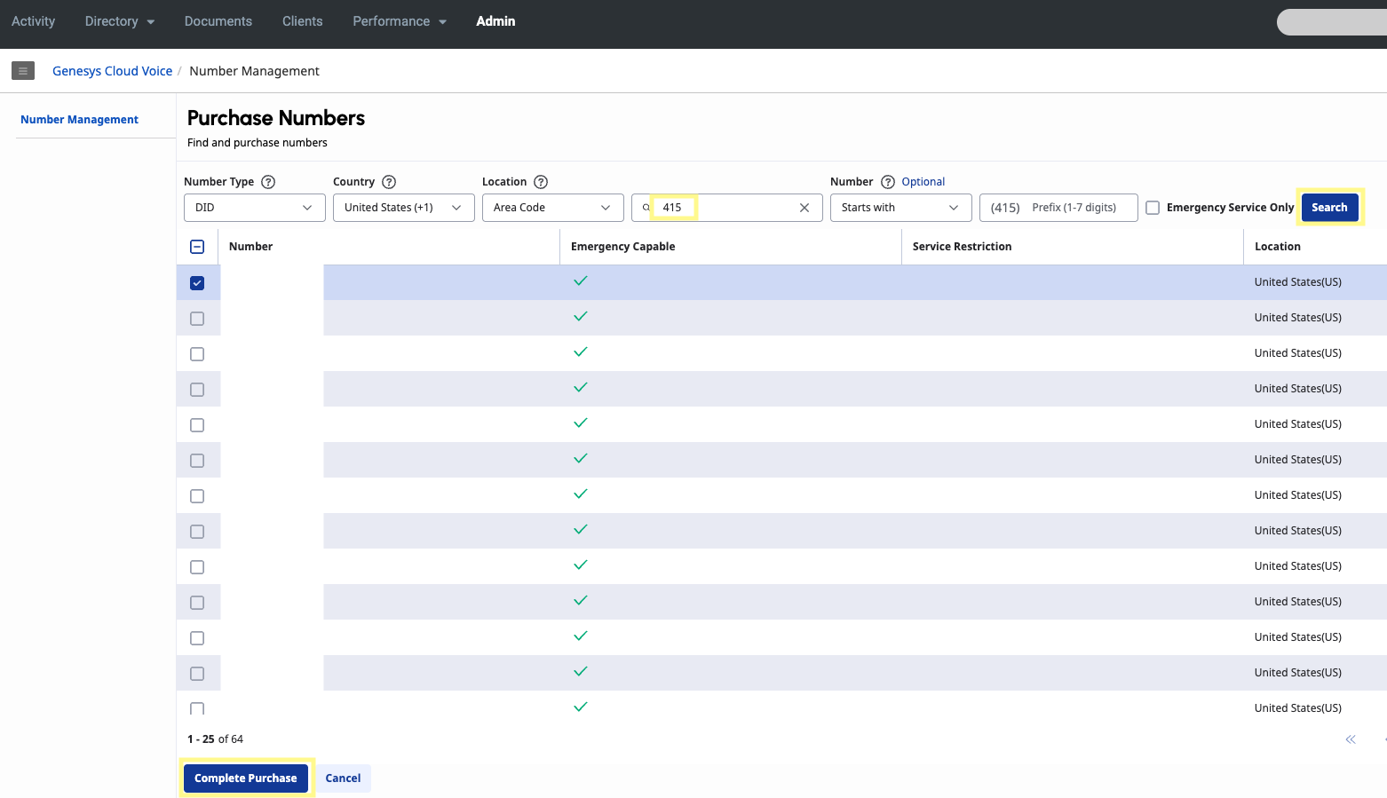This screenshot has width=1387, height=798.
Task: Open the Performance menu
Action: coord(400,21)
